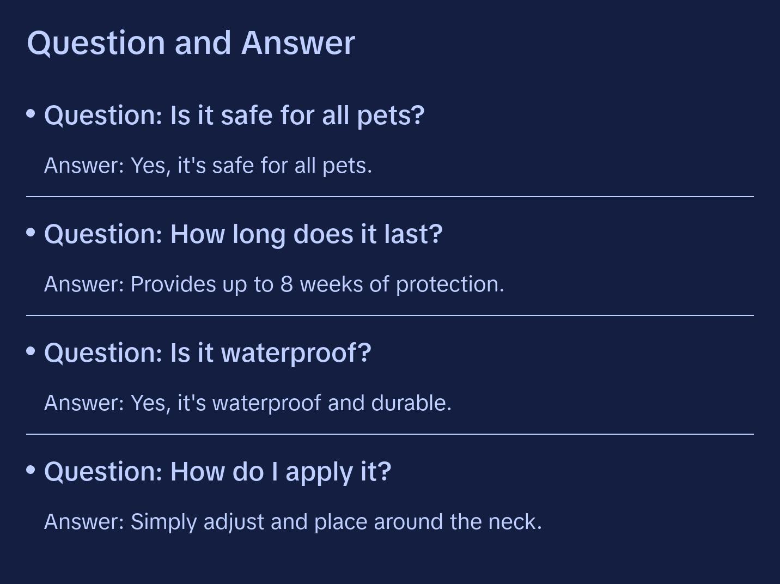Click the divider line below the waterproof answer
The width and height of the screenshot is (780, 584).
(x=390, y=434)
